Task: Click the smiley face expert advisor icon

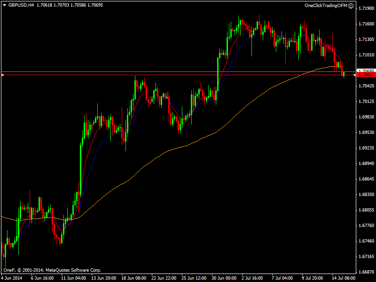Action: pos(351,6)
